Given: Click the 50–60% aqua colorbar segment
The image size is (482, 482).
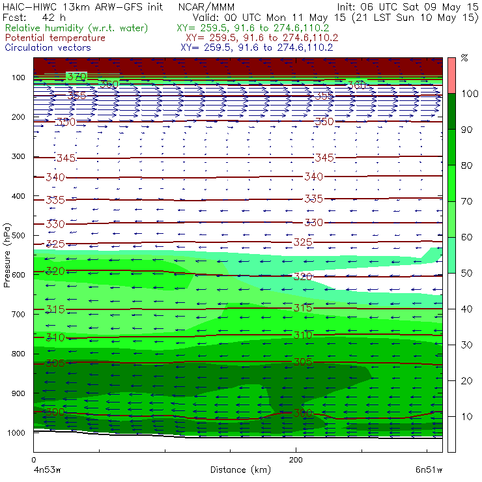Looking at the screenshot, I should pos(451,255).
